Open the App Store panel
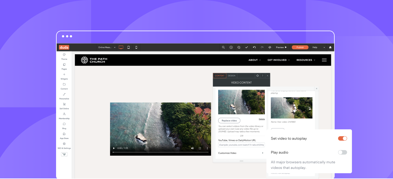The image size is (393, 179). 64,136
